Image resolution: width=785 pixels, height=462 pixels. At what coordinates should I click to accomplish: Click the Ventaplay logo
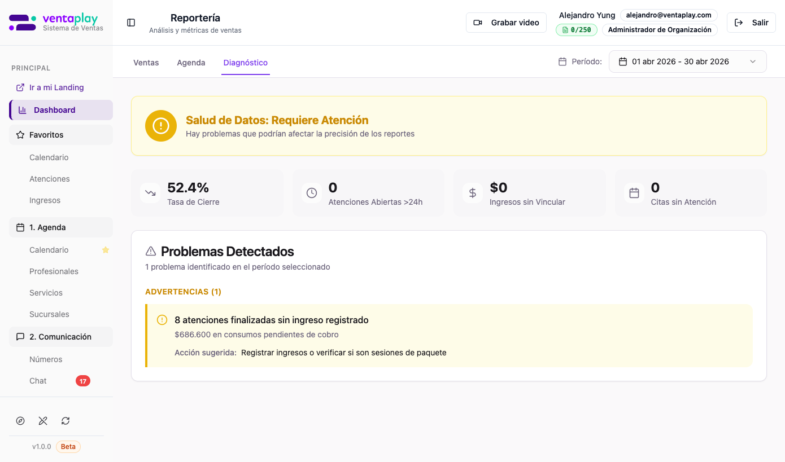click(x=56, y=23)
